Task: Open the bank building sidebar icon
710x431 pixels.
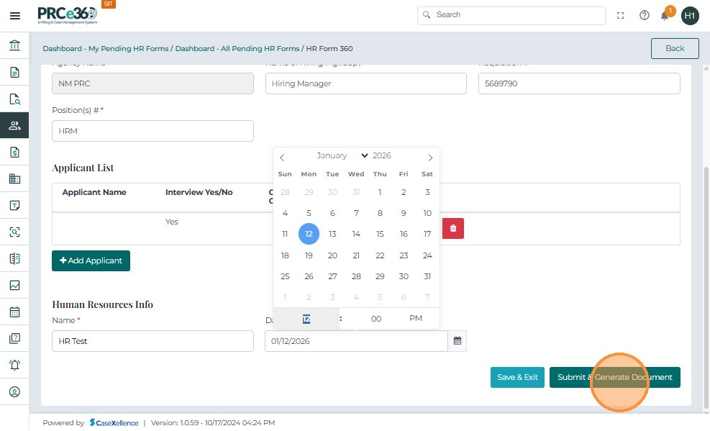Action: (x=14, y=46)
